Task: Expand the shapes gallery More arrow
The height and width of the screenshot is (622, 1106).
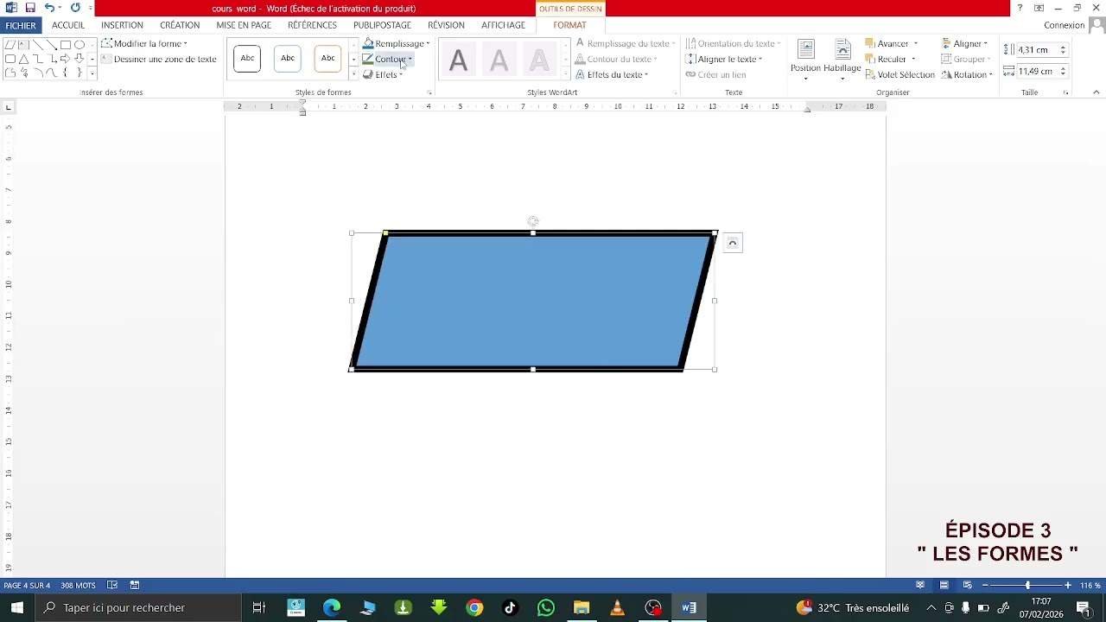Action: pyautogui.click(x=92, y=74)
